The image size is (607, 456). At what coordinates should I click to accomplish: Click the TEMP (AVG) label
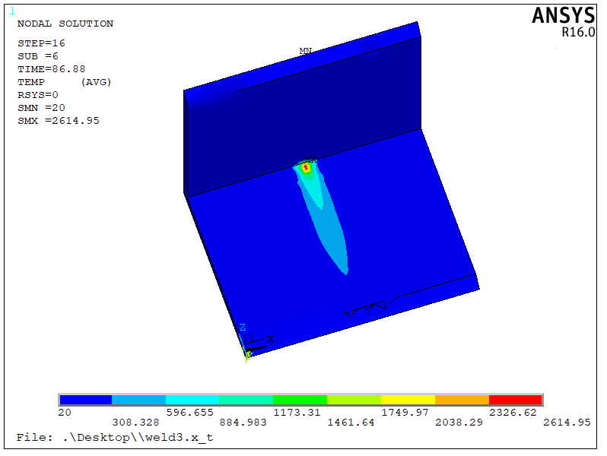tap(64, 82)
